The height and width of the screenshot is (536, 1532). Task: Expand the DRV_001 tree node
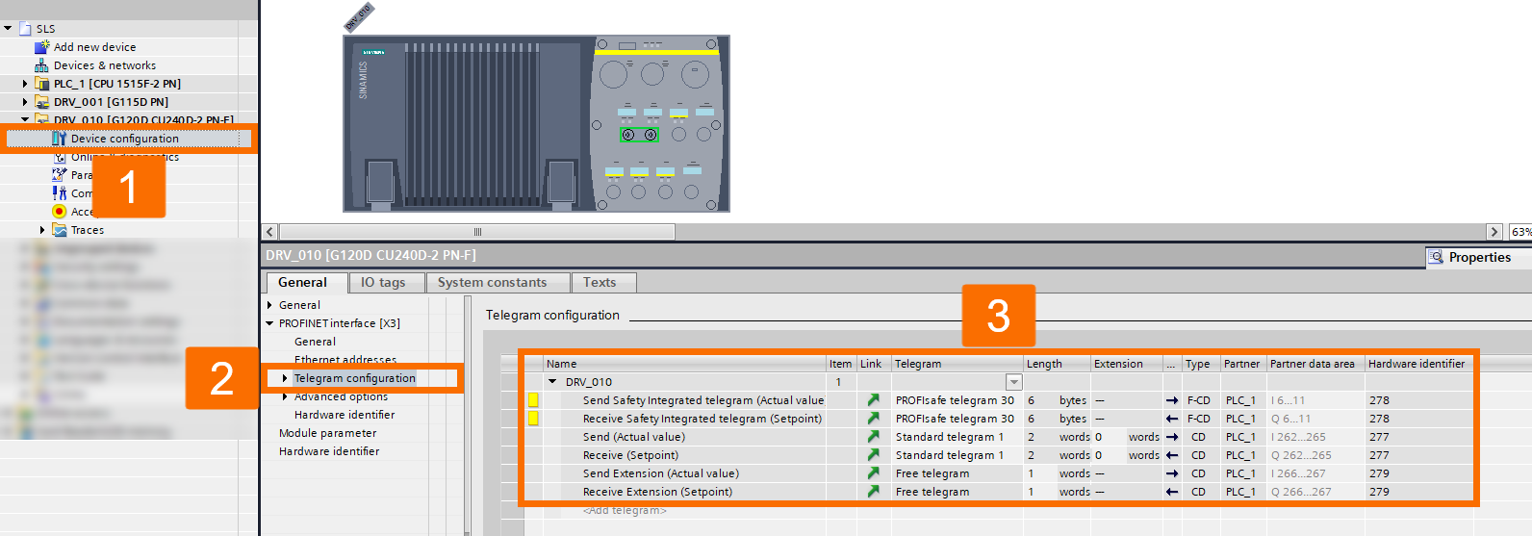click(25, 102)
